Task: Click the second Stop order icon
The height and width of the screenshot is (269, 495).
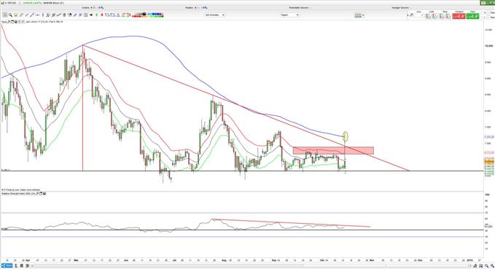Action: [x=448, y=15]
